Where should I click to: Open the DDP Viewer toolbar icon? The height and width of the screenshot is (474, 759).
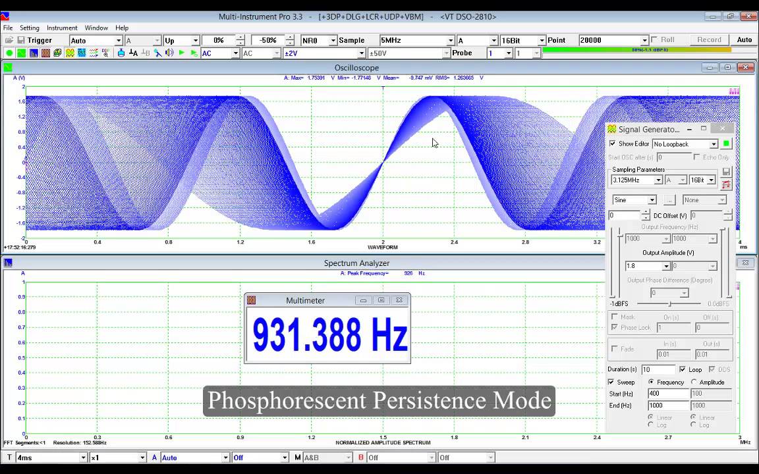coord(105,53)
